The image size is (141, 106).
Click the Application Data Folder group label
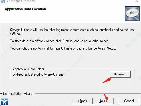(28, 69)
